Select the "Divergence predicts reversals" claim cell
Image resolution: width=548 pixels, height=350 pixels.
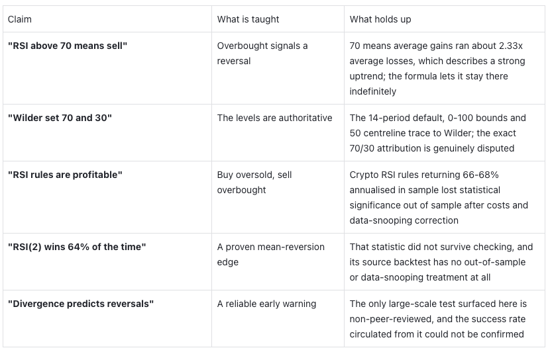point(107,319)
